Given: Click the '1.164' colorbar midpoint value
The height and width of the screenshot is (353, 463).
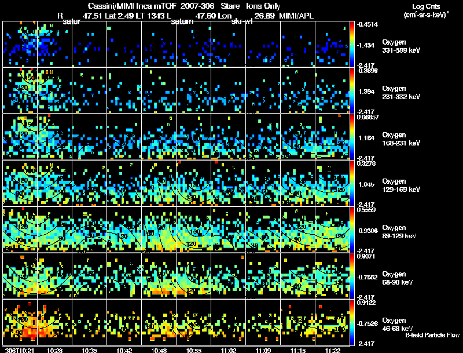Looking at the screenshot, I should (x=366, y=138).
